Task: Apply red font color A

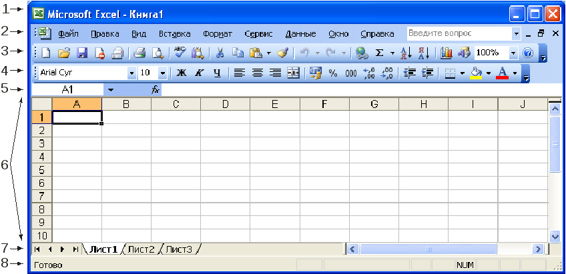Action: [503, 73]
